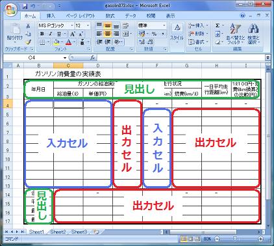Viewport: 274px width, 246px height.
Task: Open the font size dropdown
Action: tap(88, 25)
